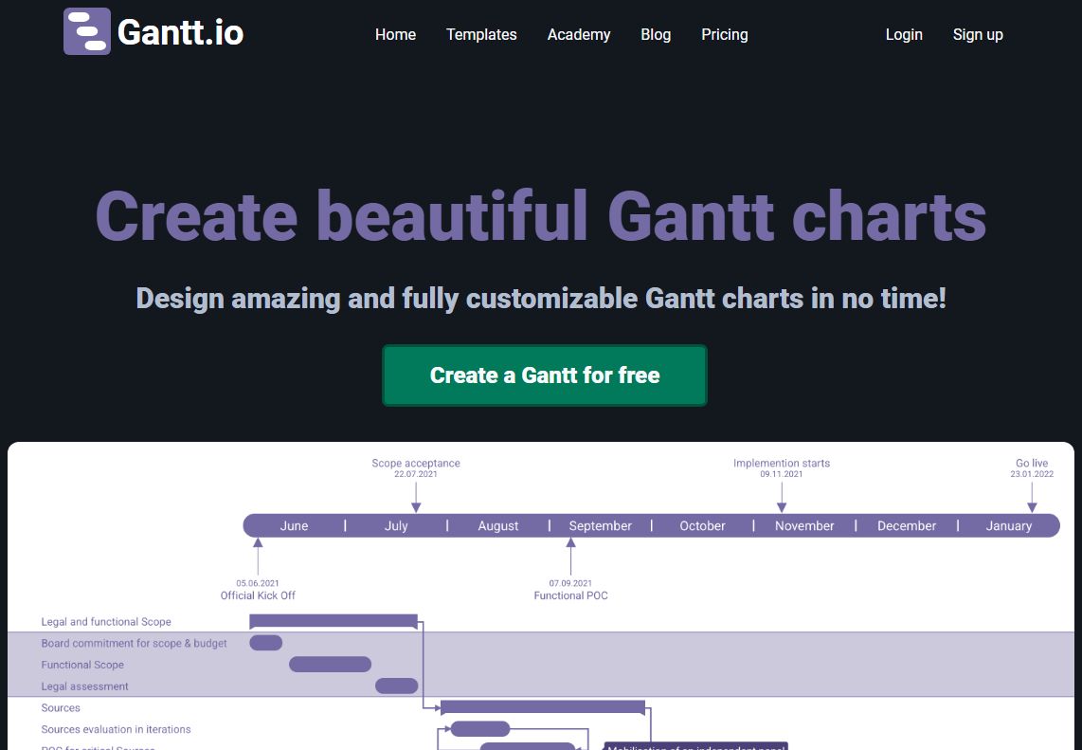The width and height of the screenshot is (1082, 750).
Task: Click the Gantt.io logo icon
Action: [x=87, y=31]
